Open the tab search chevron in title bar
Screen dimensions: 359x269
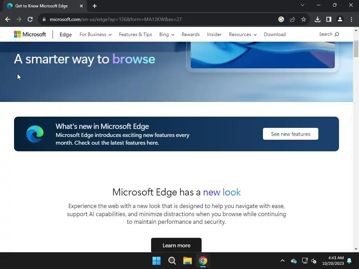point(303,5)
